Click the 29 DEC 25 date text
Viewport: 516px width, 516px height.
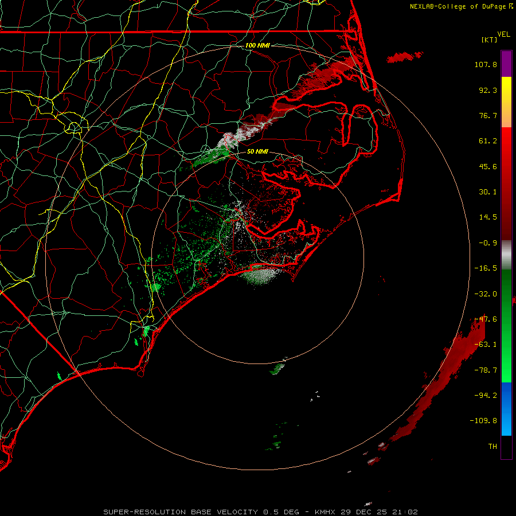coord(365,512)
